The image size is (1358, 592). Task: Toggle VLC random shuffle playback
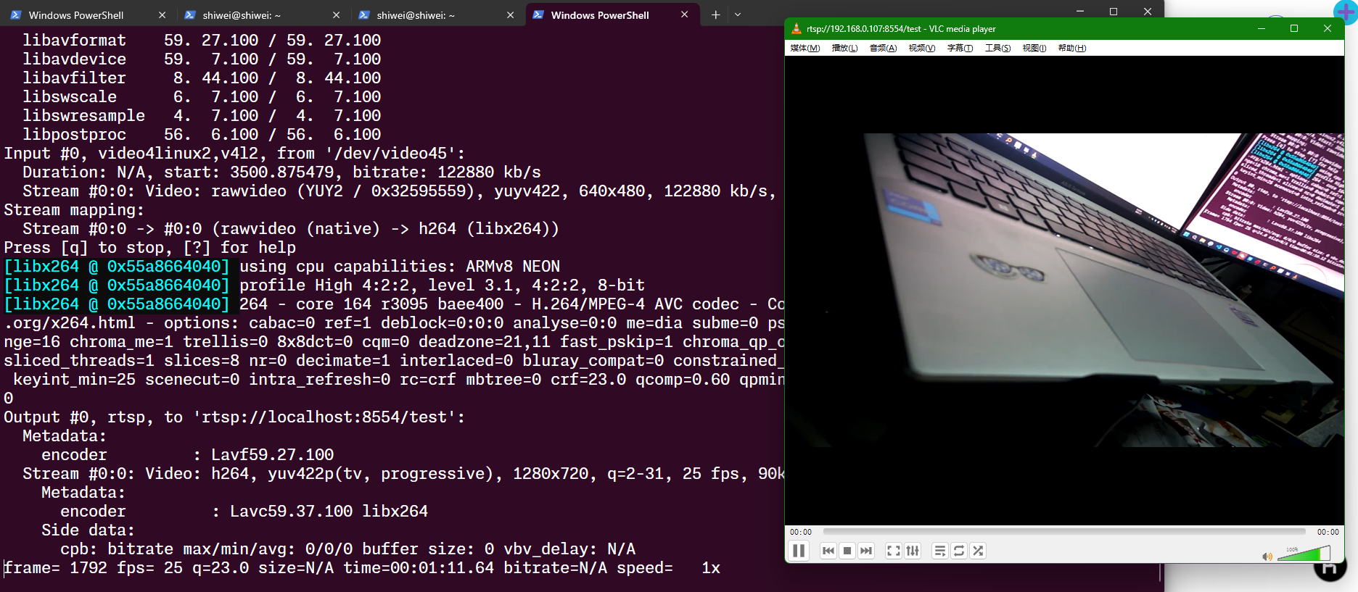[978, 551]
